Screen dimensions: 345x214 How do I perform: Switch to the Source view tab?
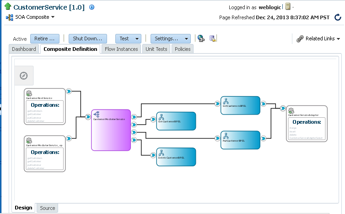tap(47, 208)
